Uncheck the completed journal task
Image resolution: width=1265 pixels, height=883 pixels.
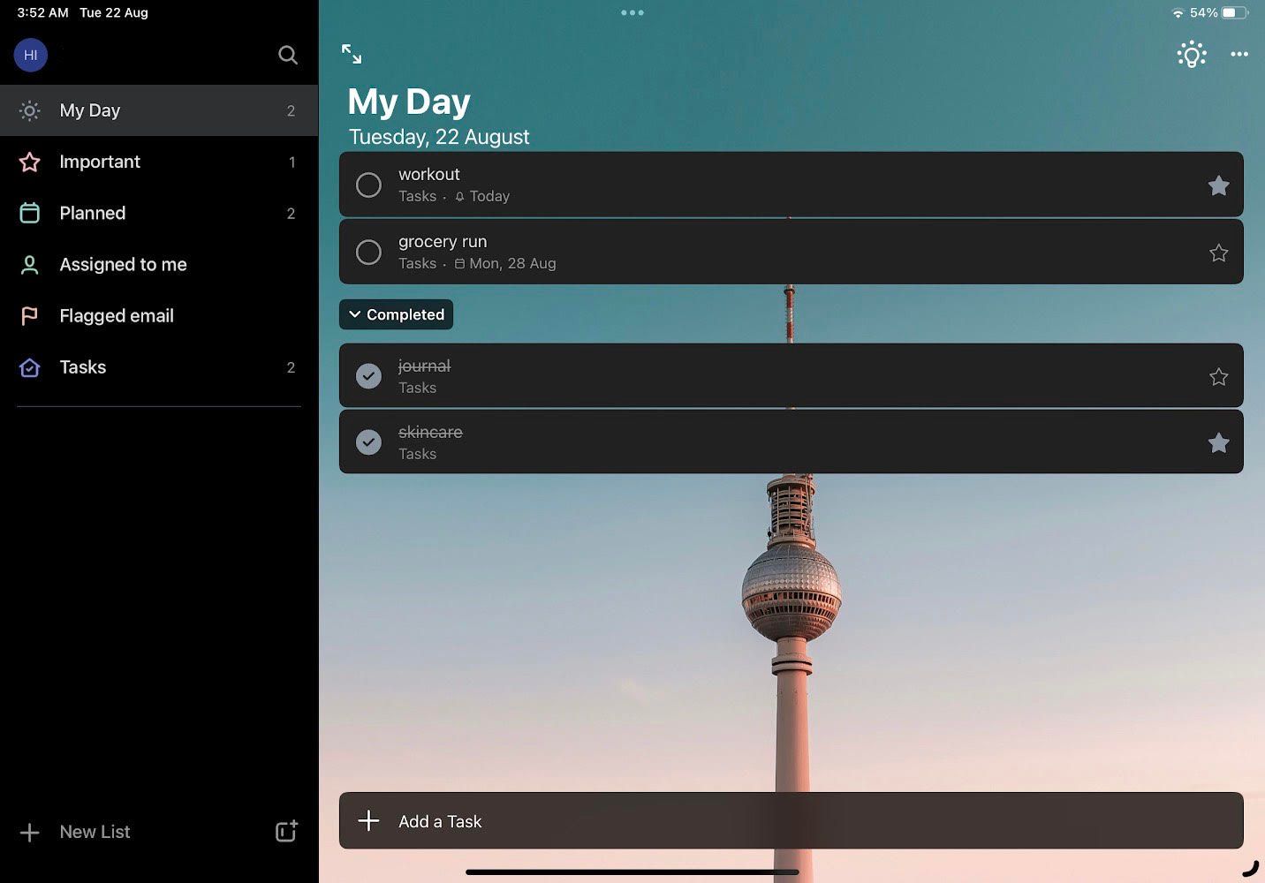point(368,375)
